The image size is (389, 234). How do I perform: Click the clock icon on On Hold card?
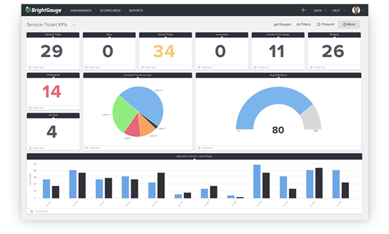pyautogui.click(x=30, y=148)
